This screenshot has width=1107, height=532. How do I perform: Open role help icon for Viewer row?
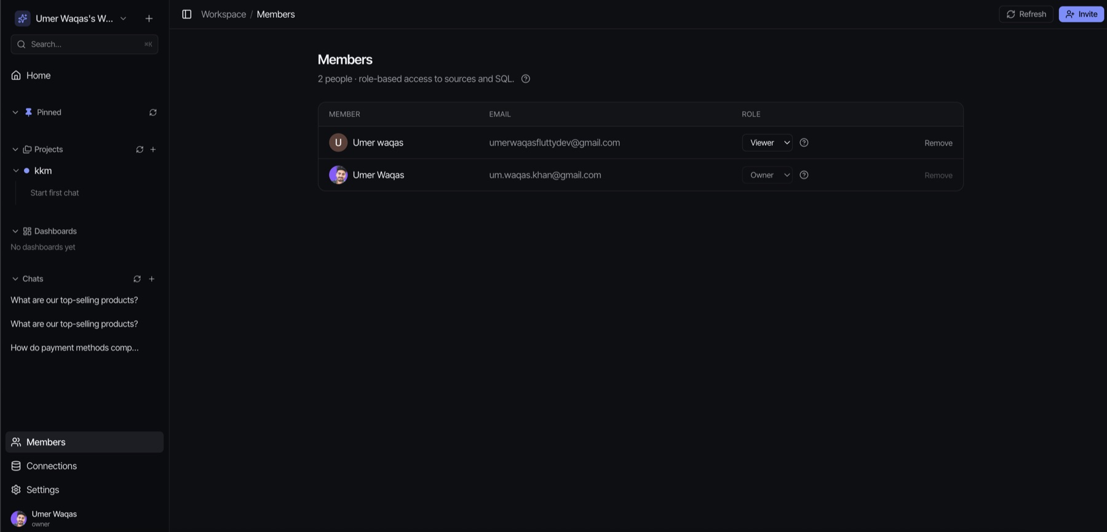[x=804, y=143]
